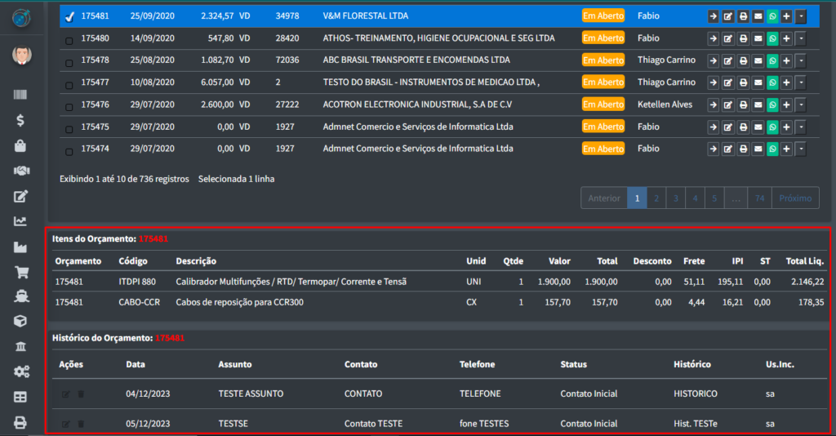This screenshot has width=836, height=436.
Task: Click WhatsApp icon for V&M FLORESTAL row
Action: click(772, 16)
